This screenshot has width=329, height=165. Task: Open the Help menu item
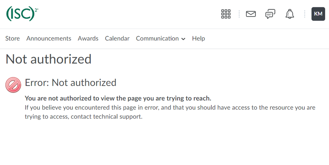tap(199, 39)
